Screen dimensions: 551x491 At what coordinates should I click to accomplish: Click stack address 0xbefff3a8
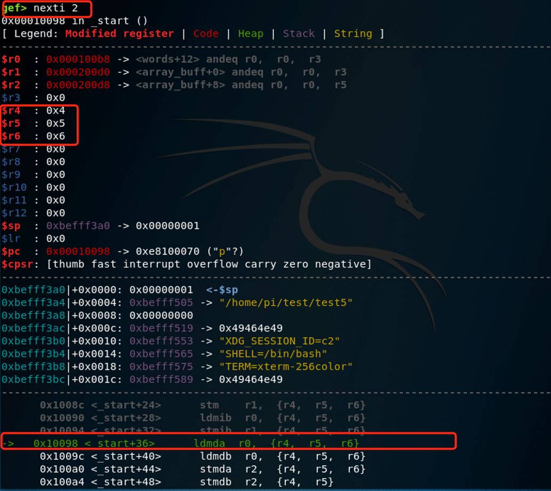click(x=34, y=315)
